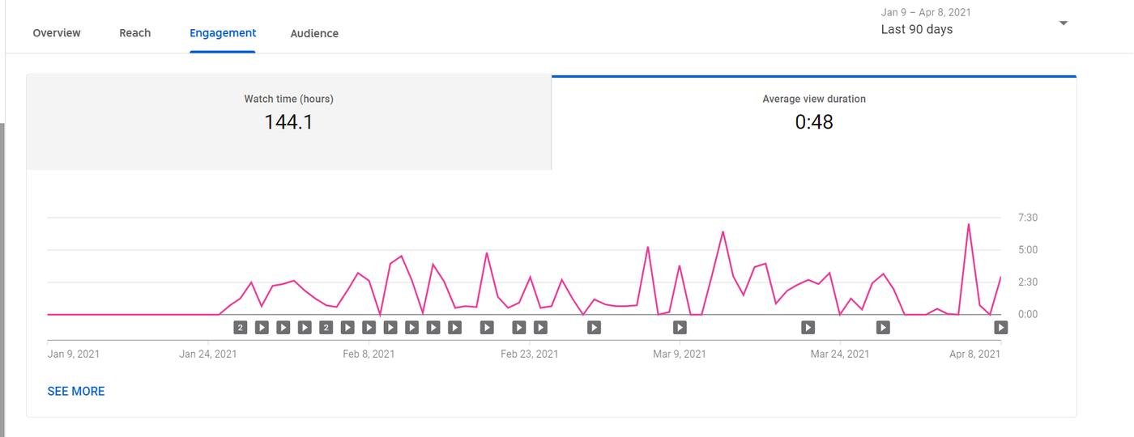Click the SEE MORE link

pyautogui.click(x=76, y=392)
